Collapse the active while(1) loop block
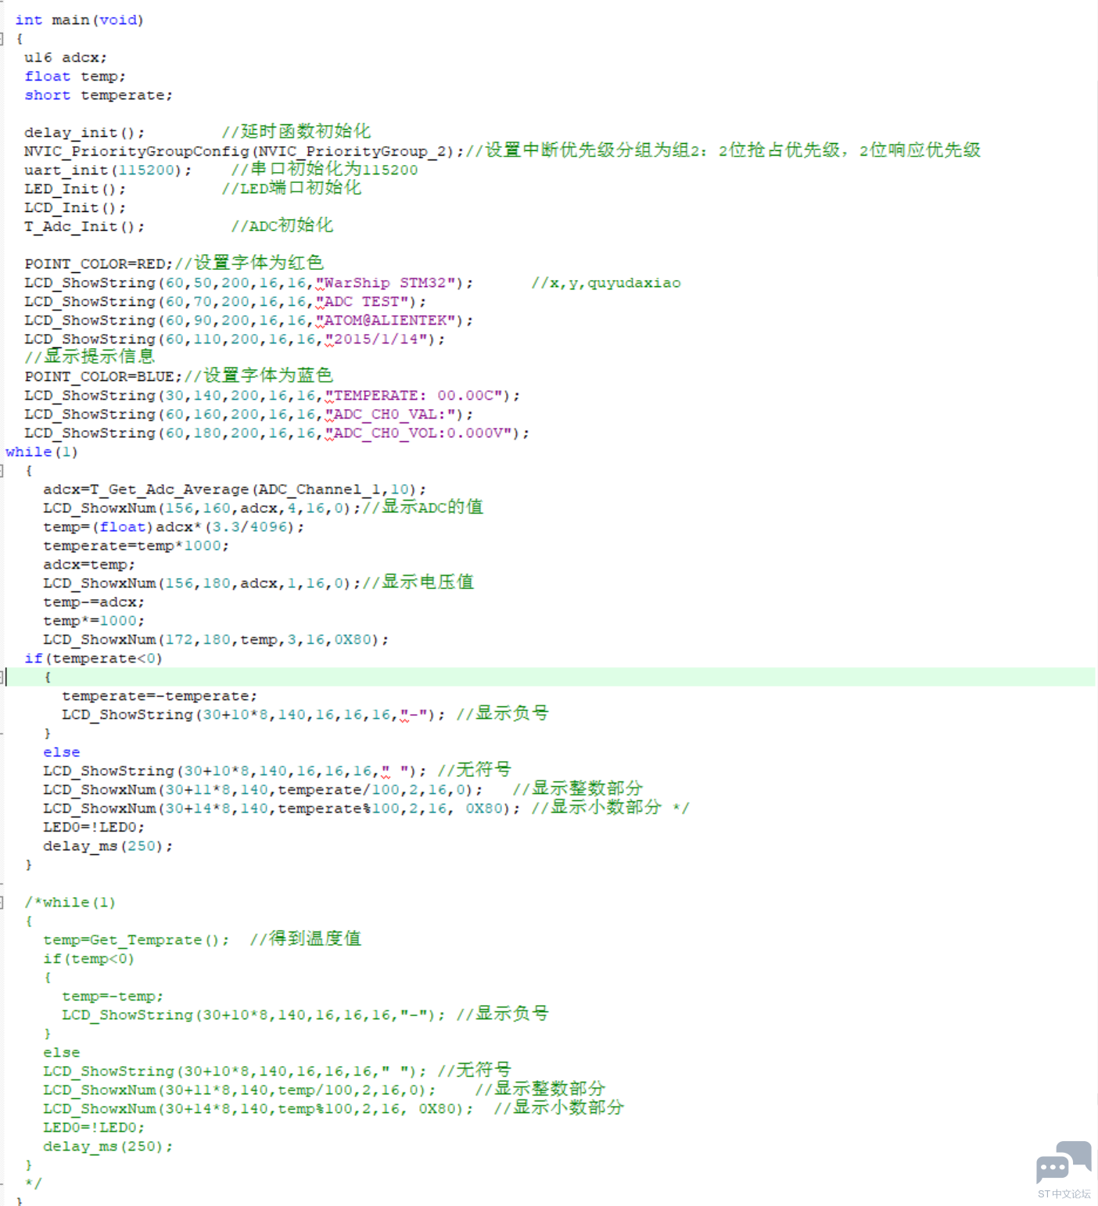Screen dimensions: 1098x1206 coord(2,471)
